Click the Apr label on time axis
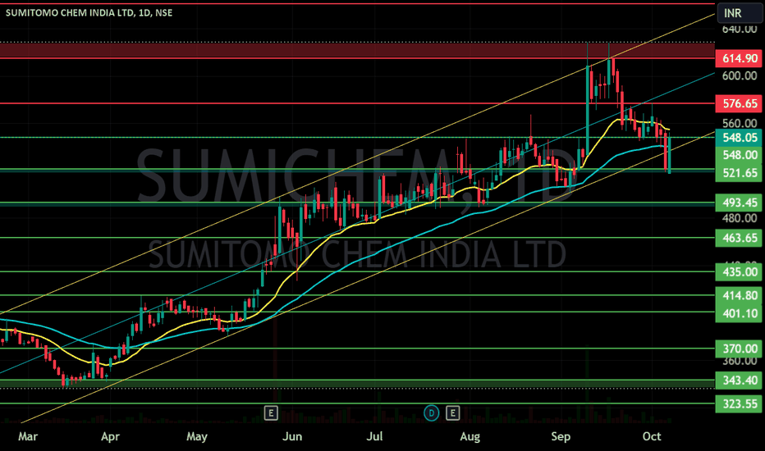Image resolution: width=765 pixels, height=451 pixels. click(x=110, y=436)
